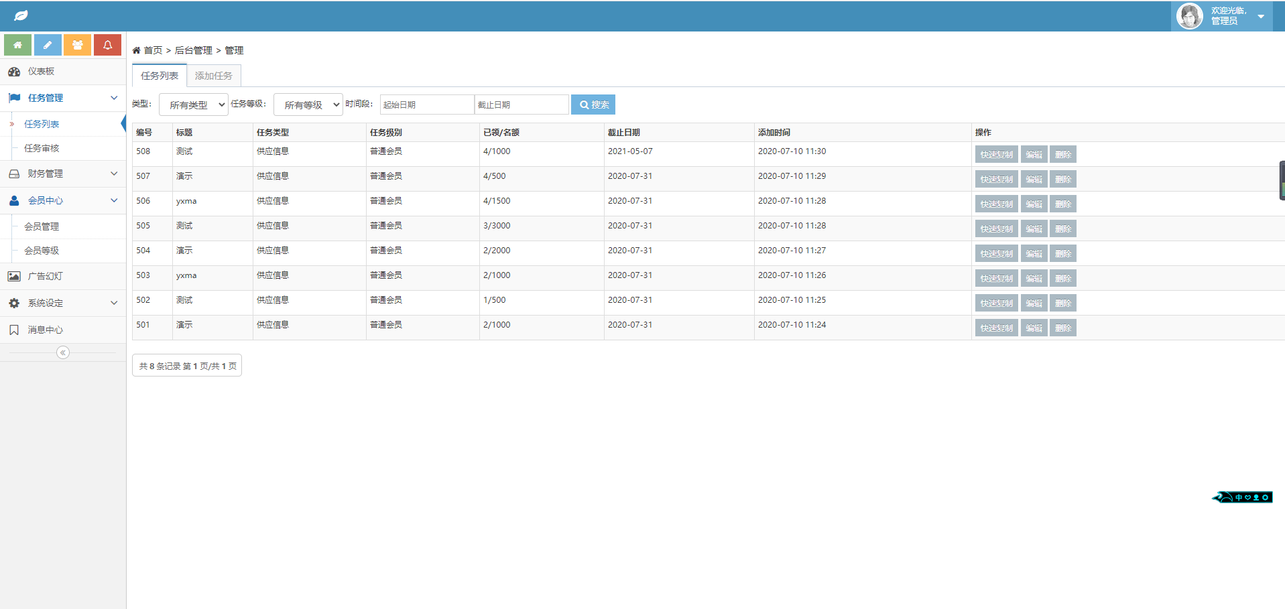Expand the 系统设定 sidebar menu

click(63, 303)
